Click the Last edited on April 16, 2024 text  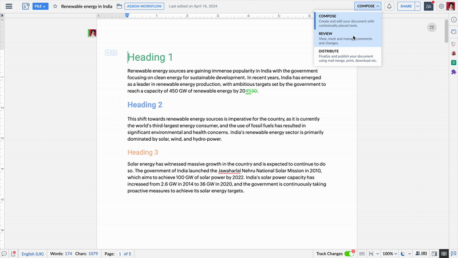(193, 6)
